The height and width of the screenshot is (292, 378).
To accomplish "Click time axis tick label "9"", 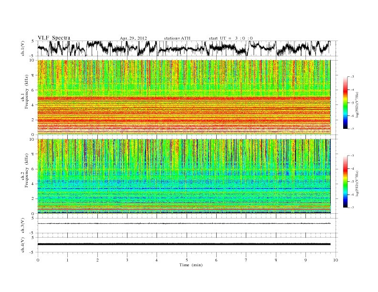I will click(305, 260).
